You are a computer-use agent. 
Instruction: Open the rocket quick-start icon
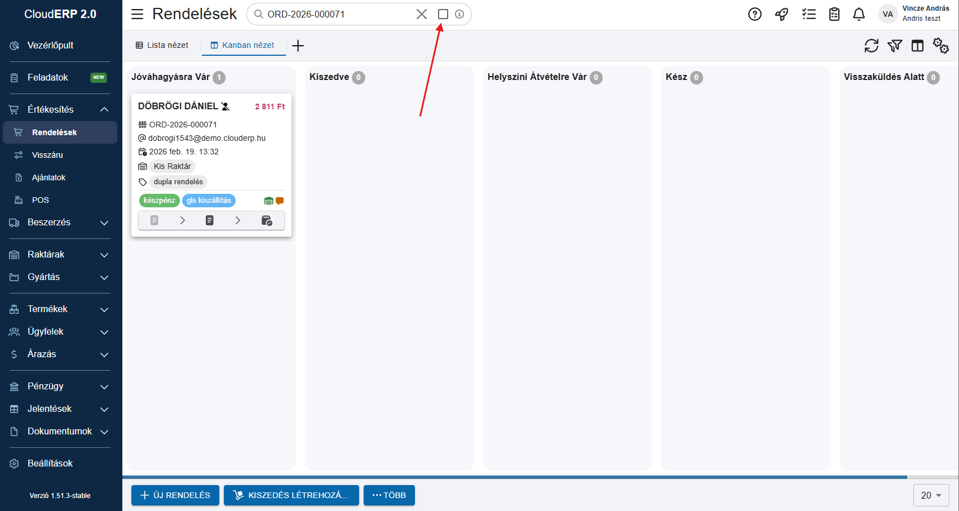coord(781,14)
